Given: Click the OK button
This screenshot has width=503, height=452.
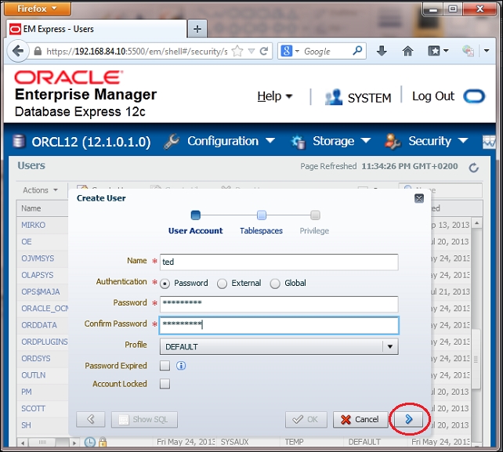Looking at the screenshot, I should pyautogui.click(x=306, y=419).
